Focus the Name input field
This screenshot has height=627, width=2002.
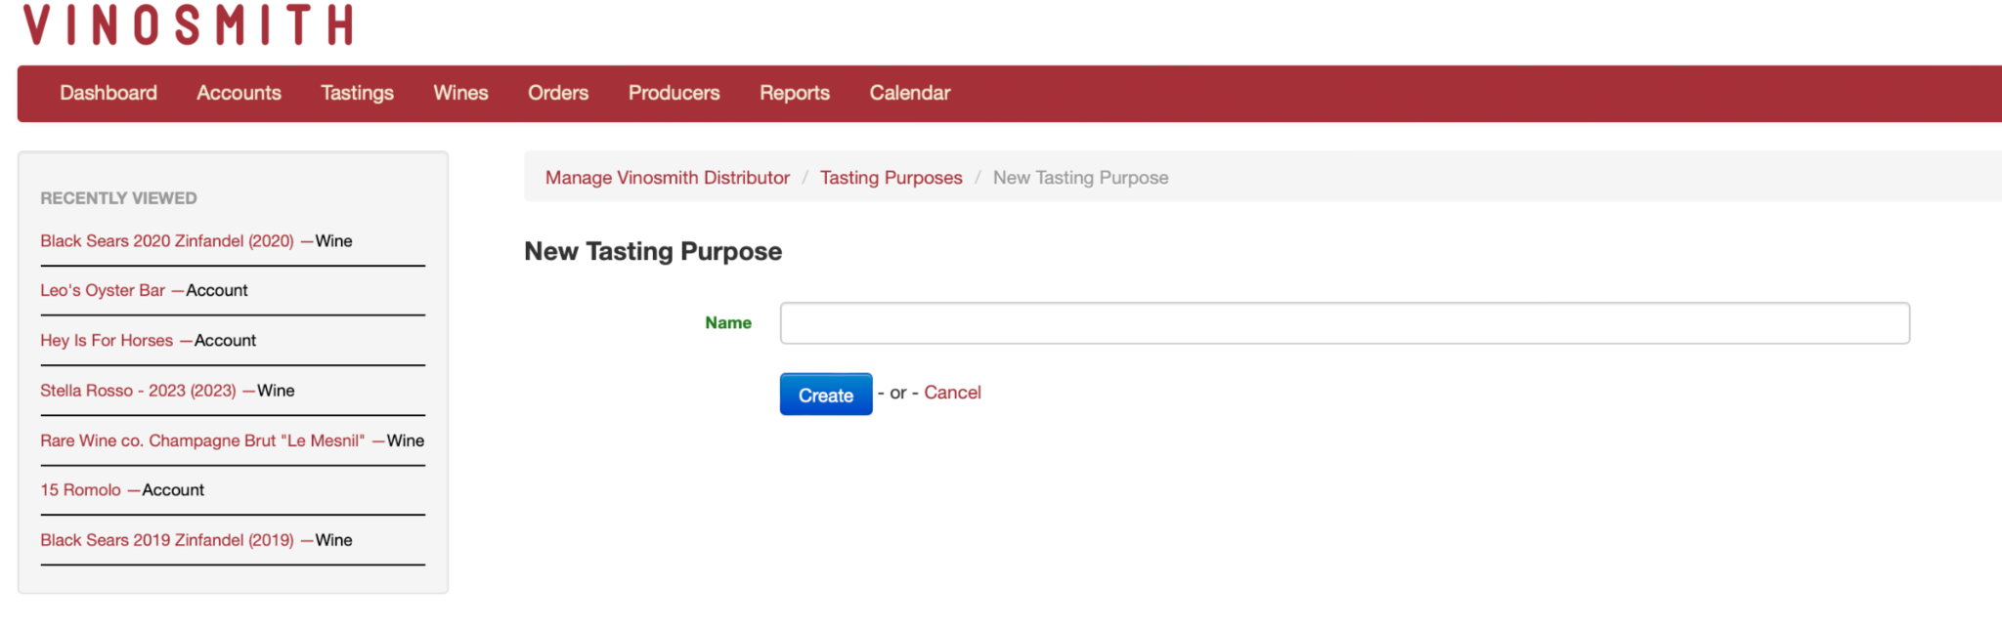tap(1345, 323)
